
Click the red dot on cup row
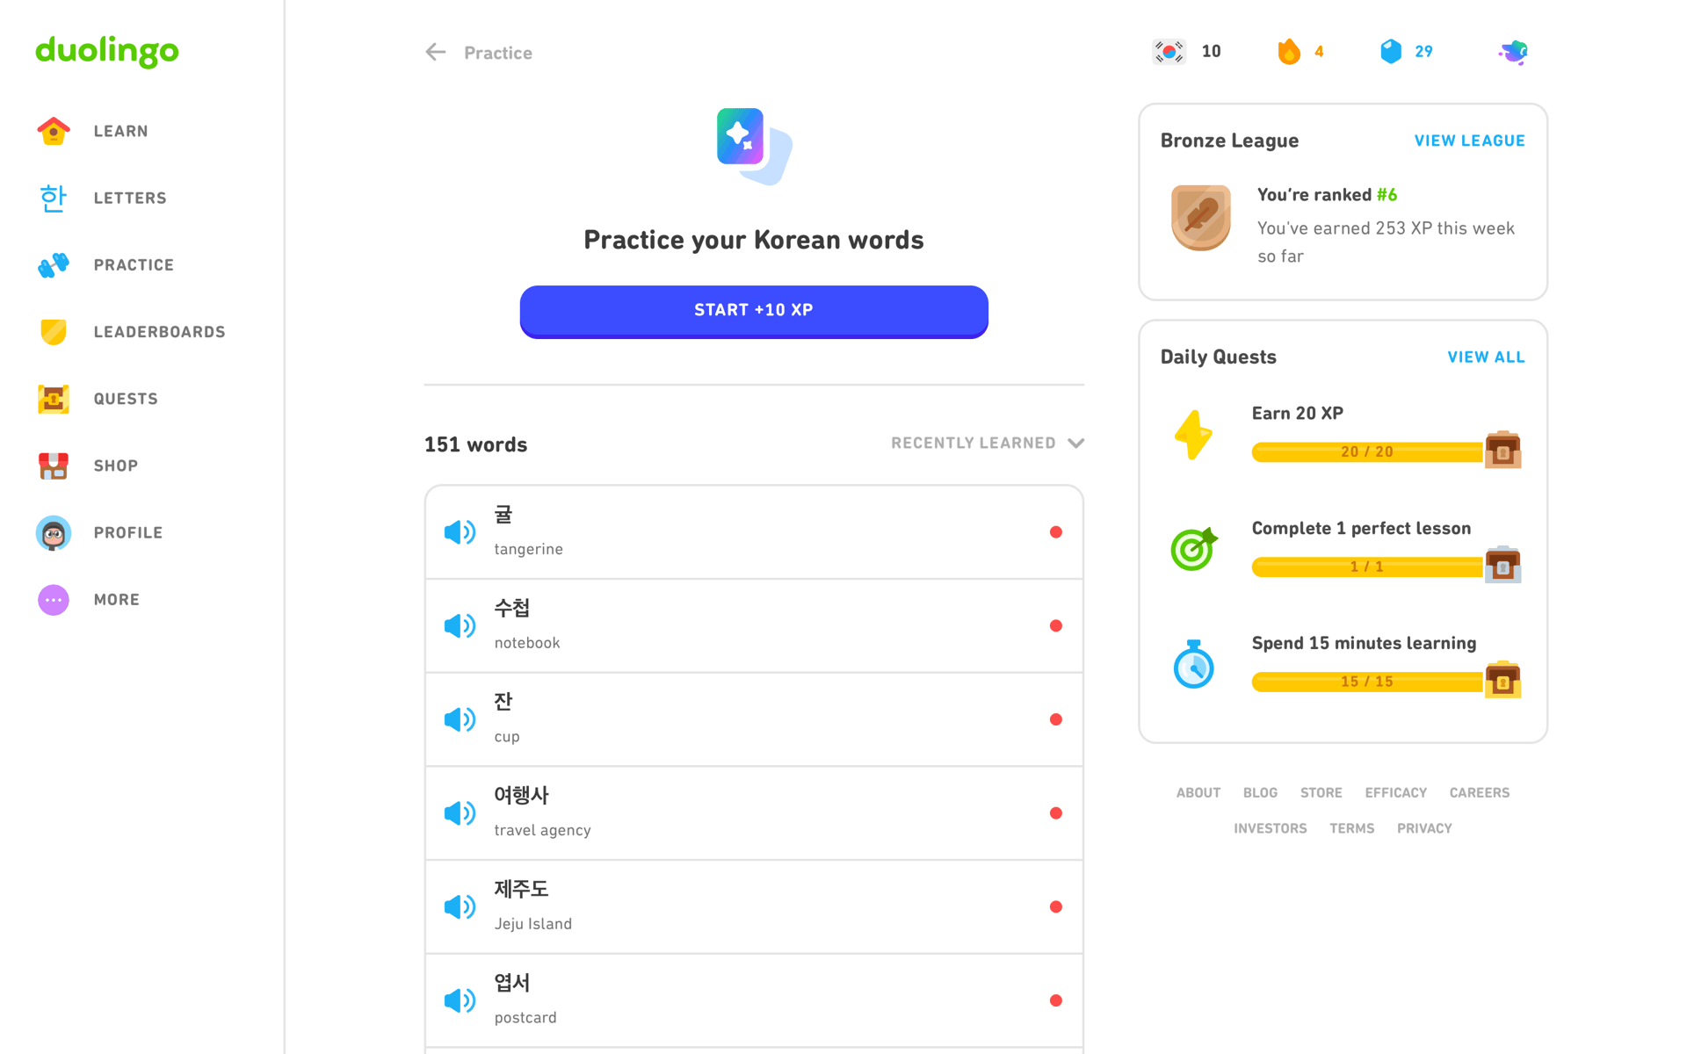tap(1056, 719)
